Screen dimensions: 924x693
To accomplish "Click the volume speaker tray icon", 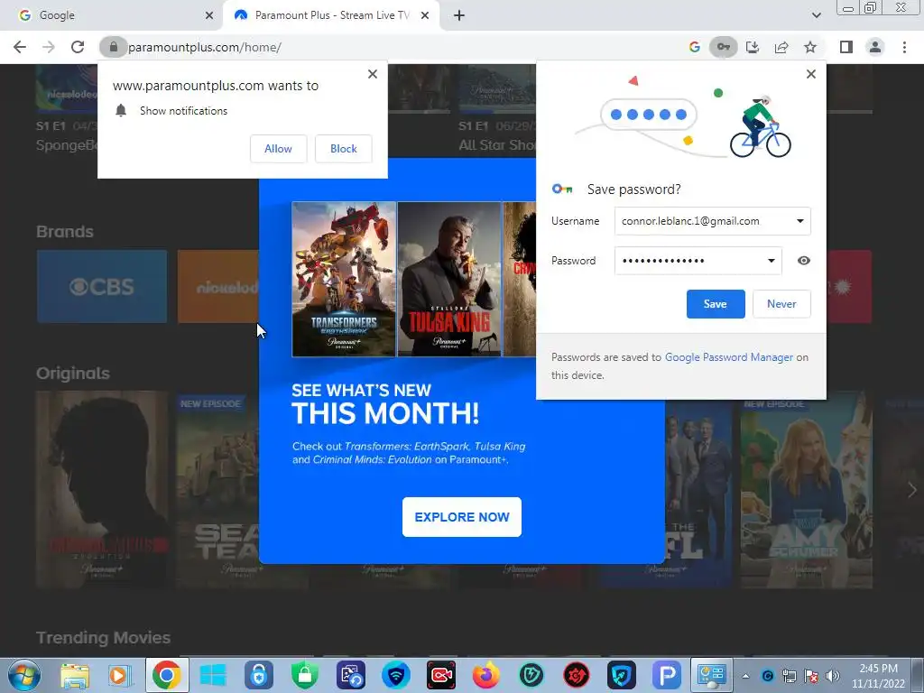I will point(832,676).
